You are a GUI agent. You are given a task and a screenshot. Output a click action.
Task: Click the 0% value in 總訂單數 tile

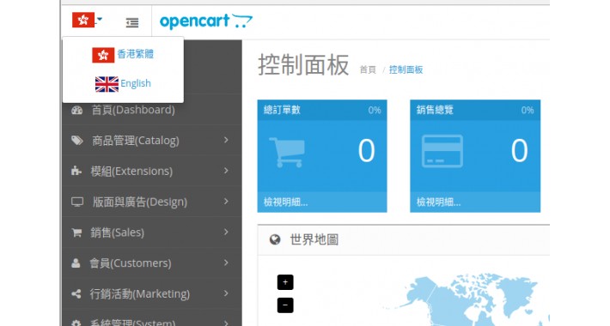click(x=375, y=111)
